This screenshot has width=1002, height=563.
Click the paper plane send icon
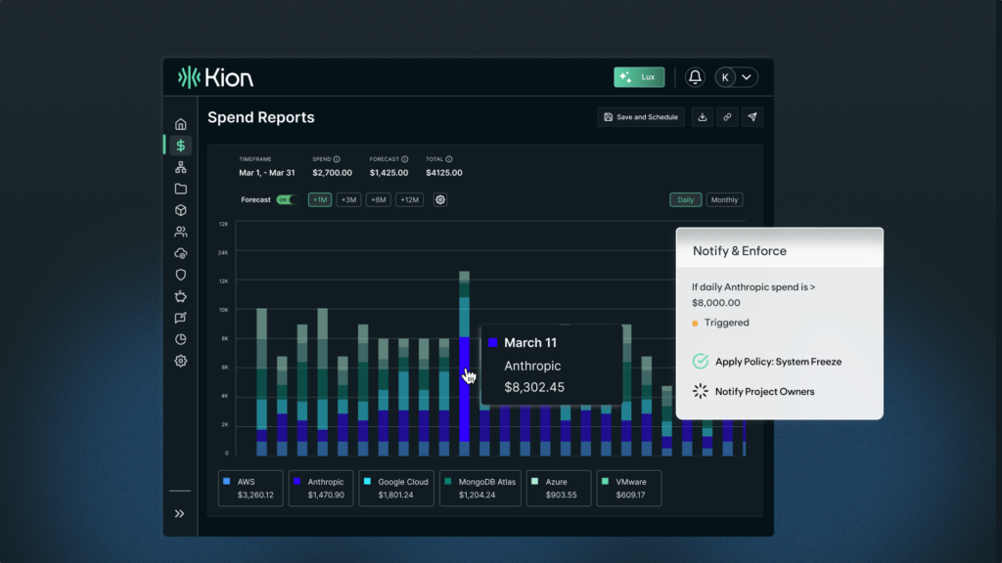click(751, 117)
